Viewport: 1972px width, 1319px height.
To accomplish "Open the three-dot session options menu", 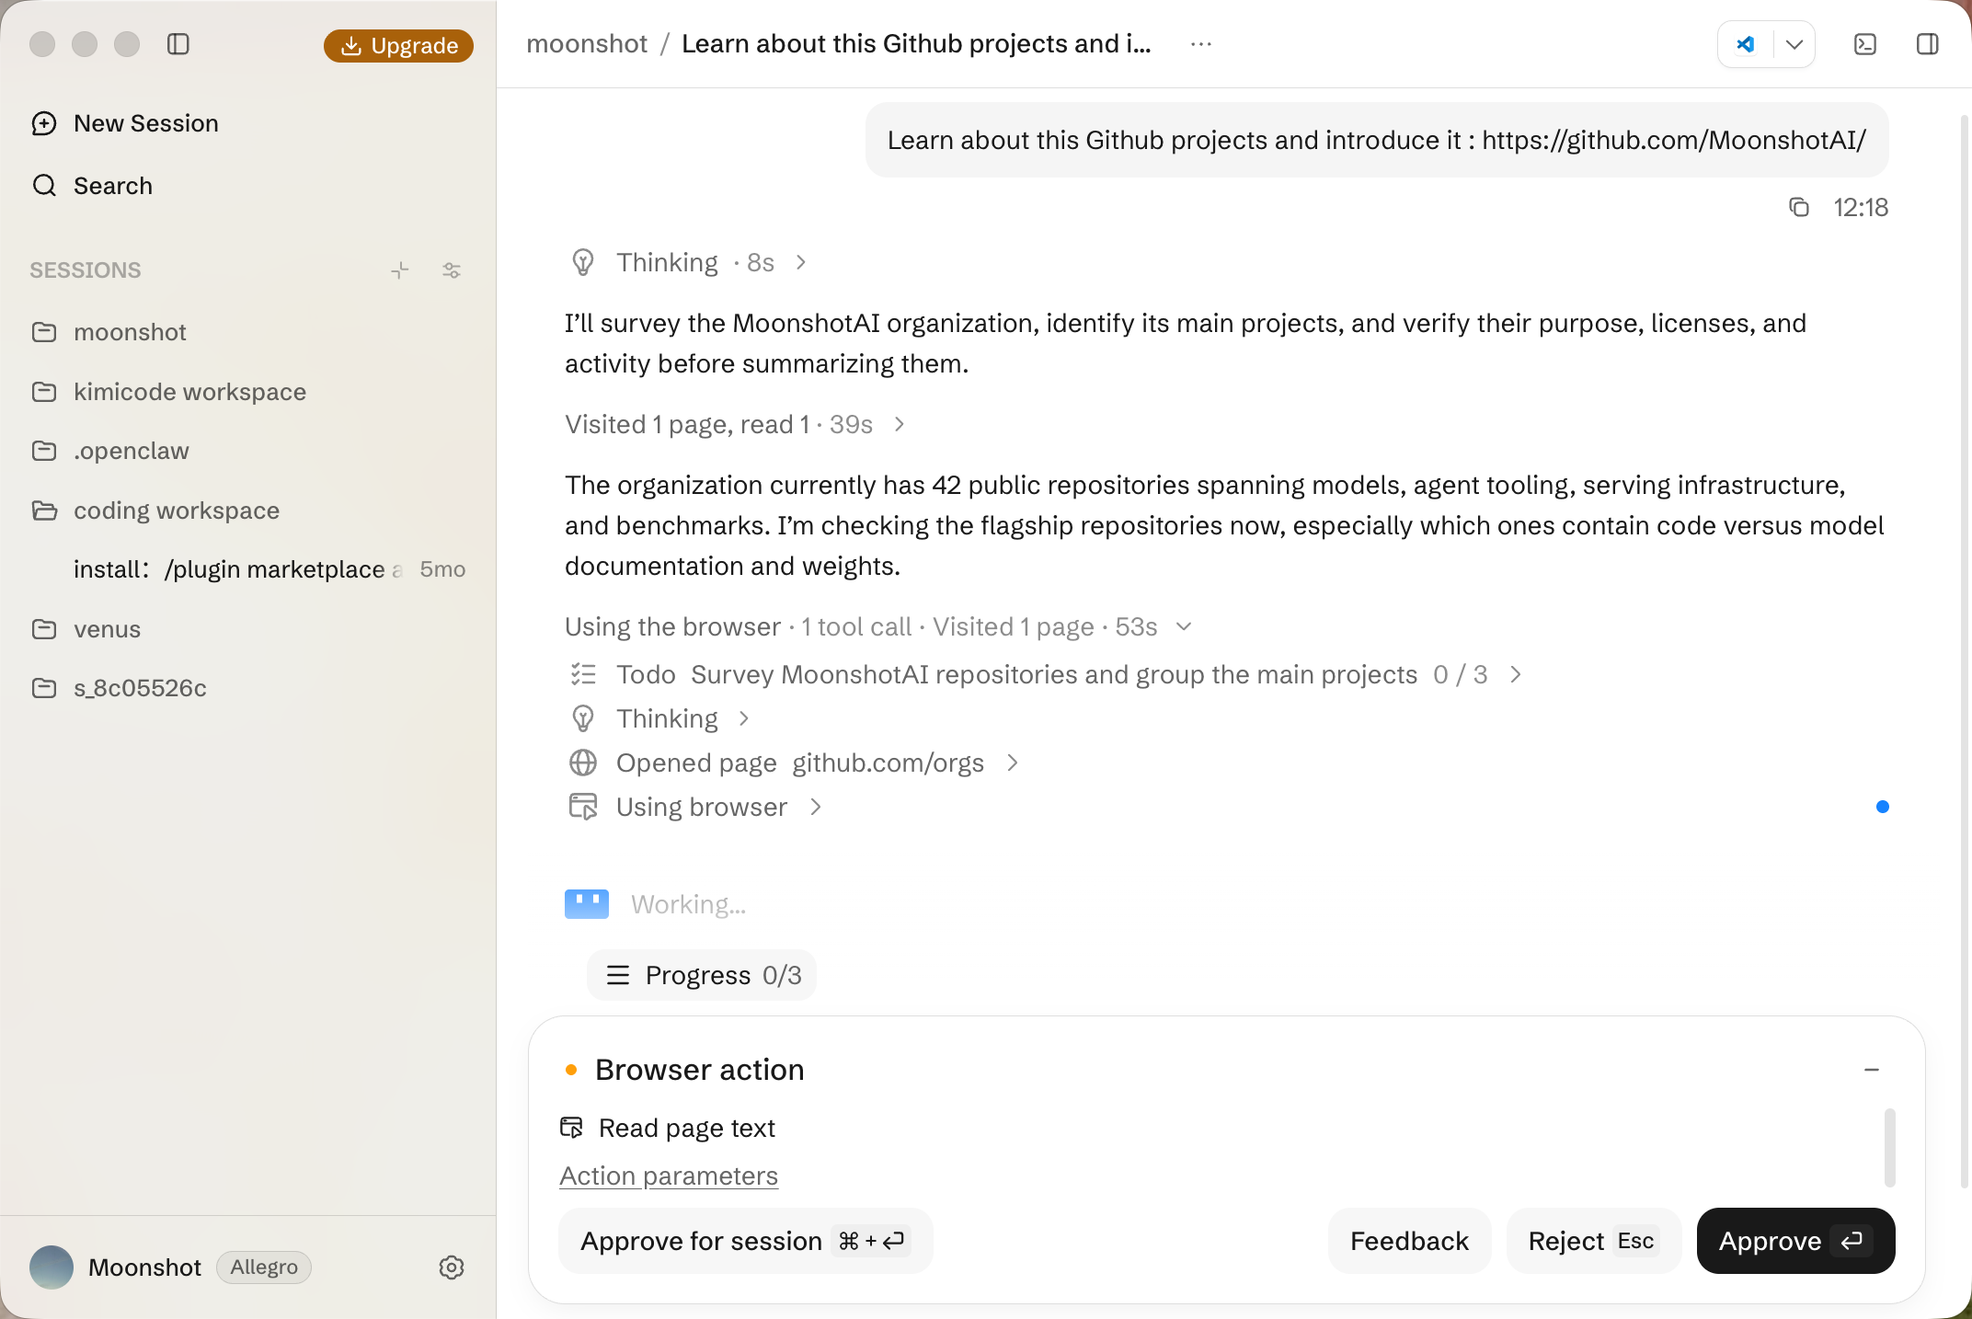I will [1201, 44].
